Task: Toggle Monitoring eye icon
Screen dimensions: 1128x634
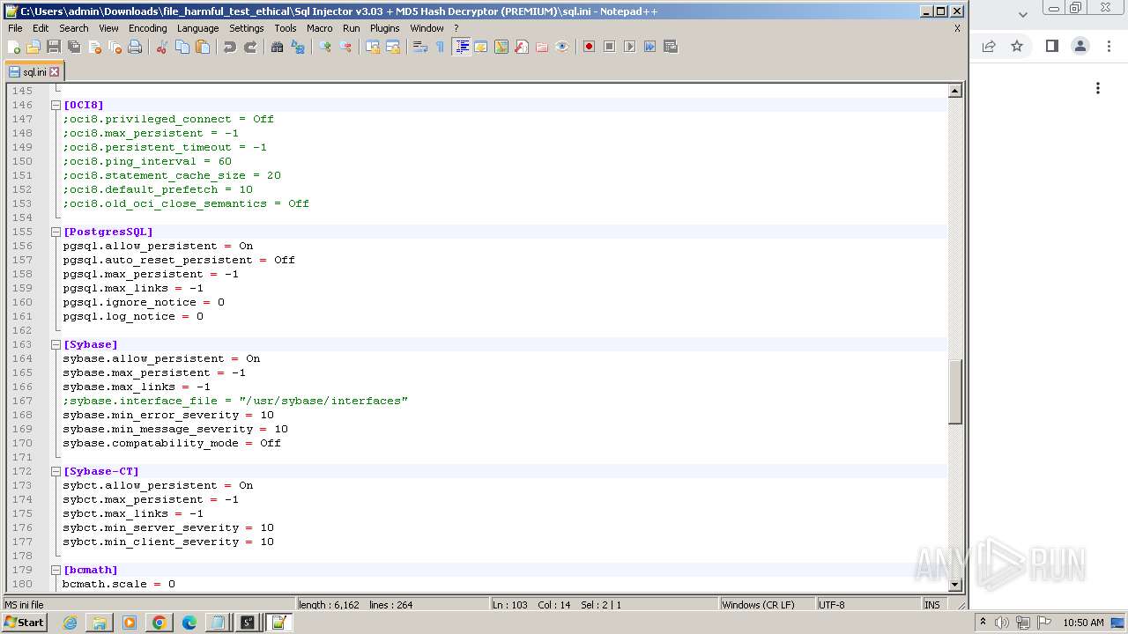Action: pyautogui.click(x=562, y=47)
